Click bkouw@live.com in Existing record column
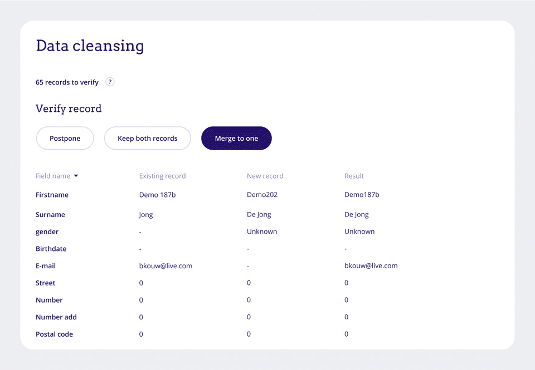The width and height of the screenshot is (535, 370). 166,266
